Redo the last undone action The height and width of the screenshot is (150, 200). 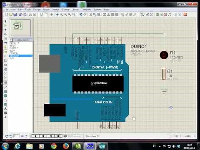tap(85, 15)
